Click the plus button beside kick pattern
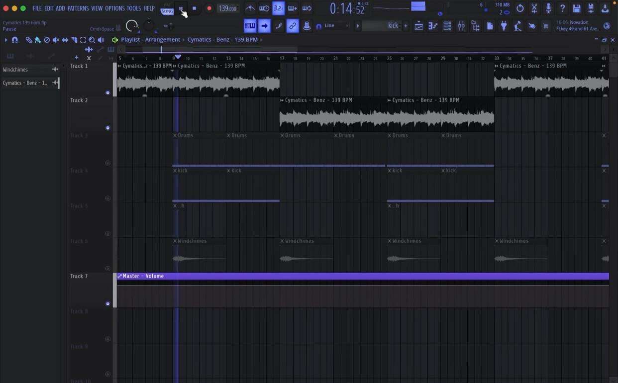This screenshot has height=383, width=618. click(x=406, y=26)
